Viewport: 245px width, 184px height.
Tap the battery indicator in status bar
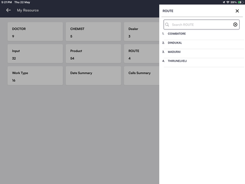[240, 2]
